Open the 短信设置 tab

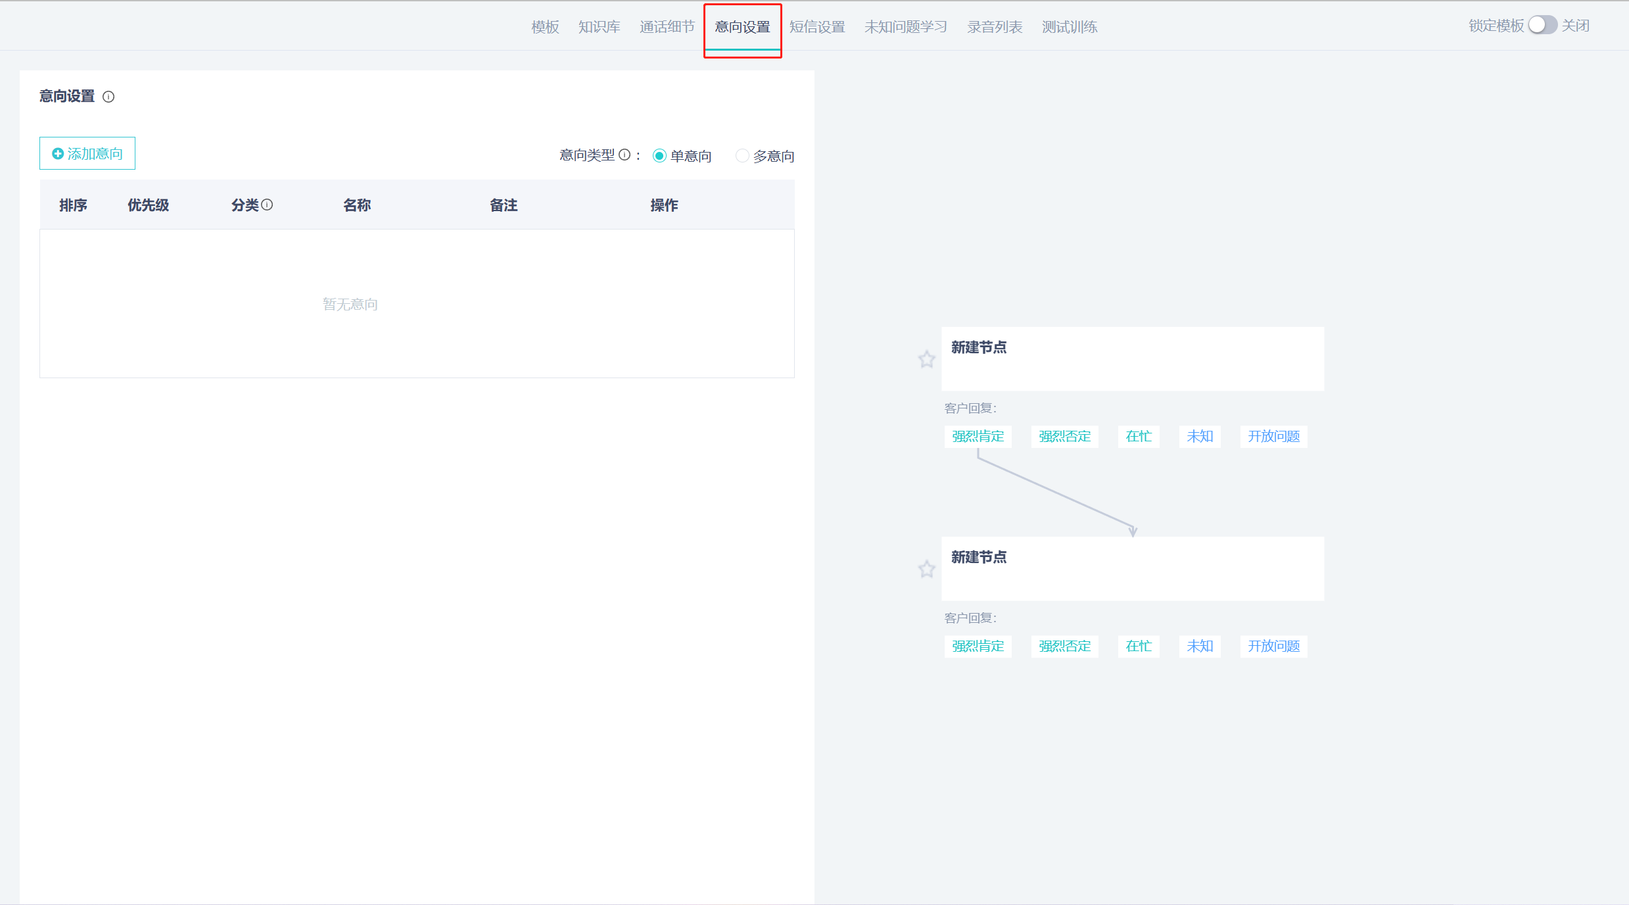(x=817, y=27)
